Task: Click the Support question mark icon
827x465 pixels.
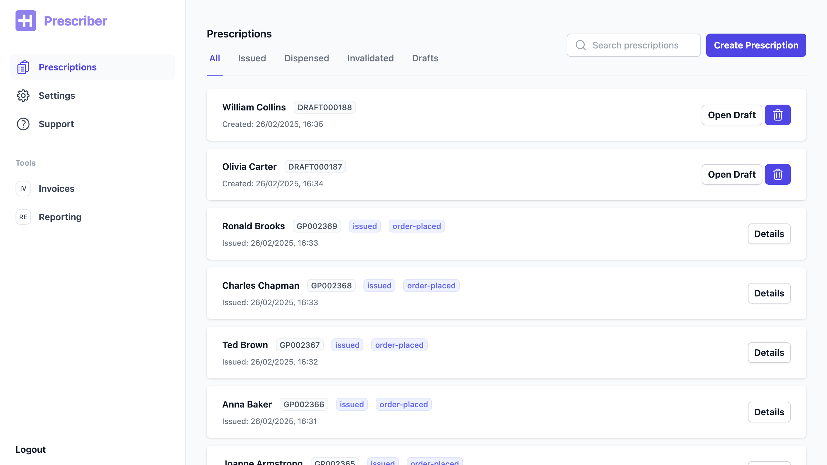Action: (23, 124)
